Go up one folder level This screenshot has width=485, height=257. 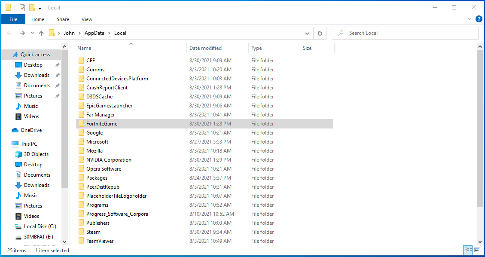(41, 33)
